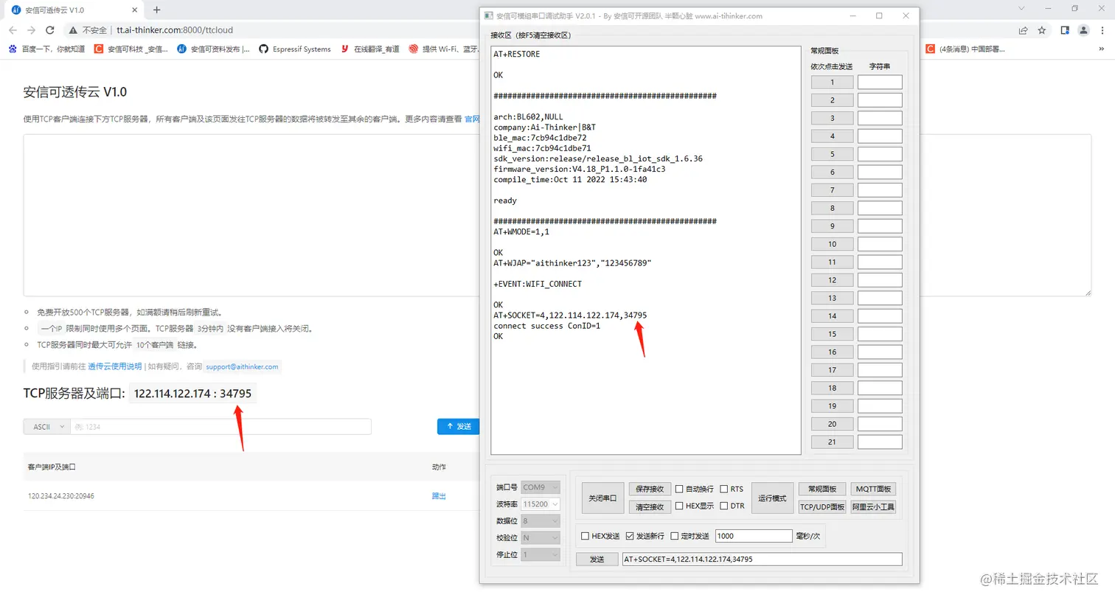Click firmware_version line in receive area
1115x603 pixels.
tap(579, 170)
